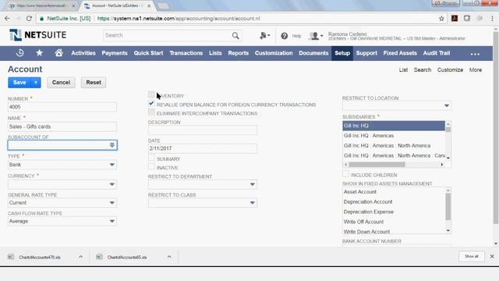
Task: Click the Description input field
Action: coord(203,130)
